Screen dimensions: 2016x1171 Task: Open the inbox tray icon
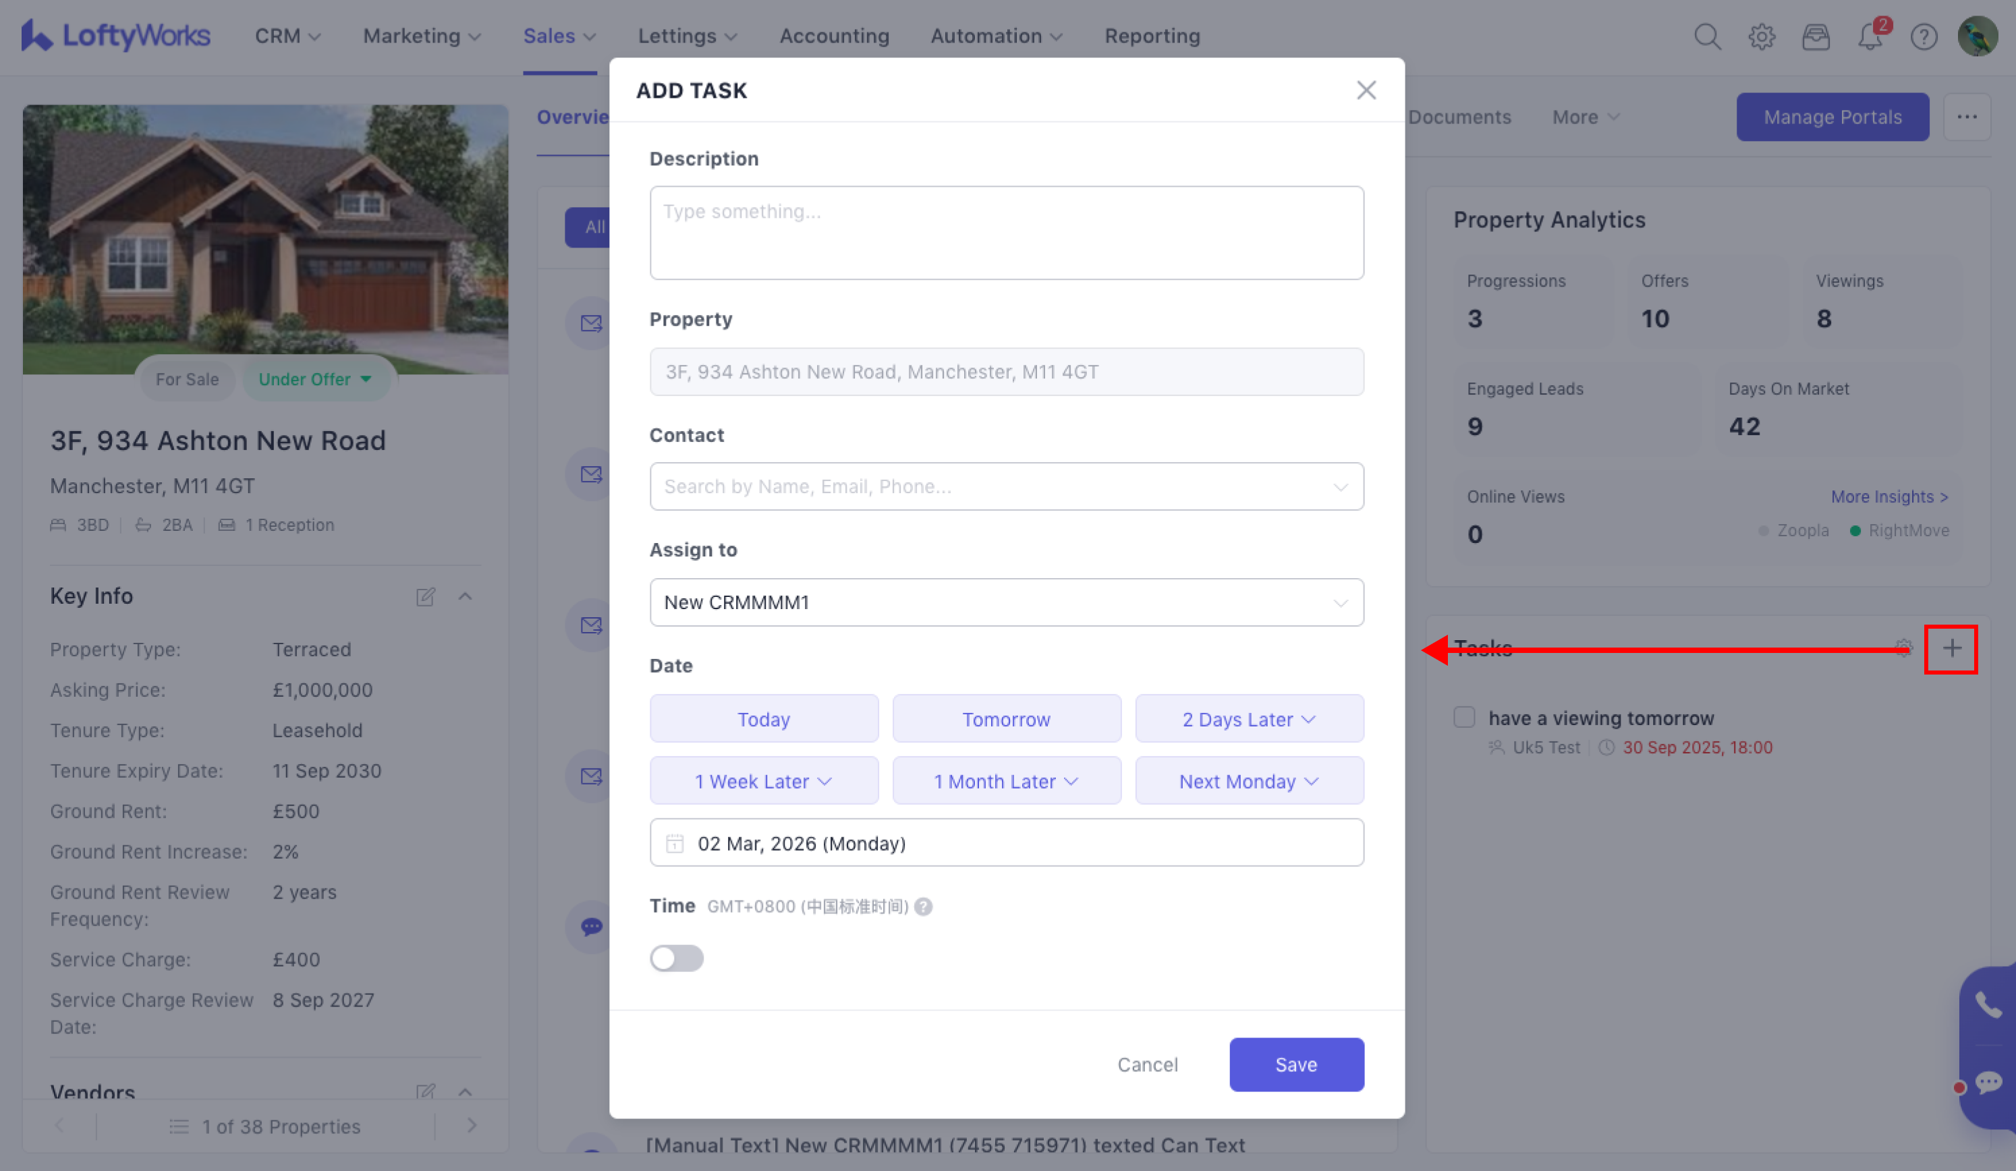pyautogui.click(x=1815, y=37)
